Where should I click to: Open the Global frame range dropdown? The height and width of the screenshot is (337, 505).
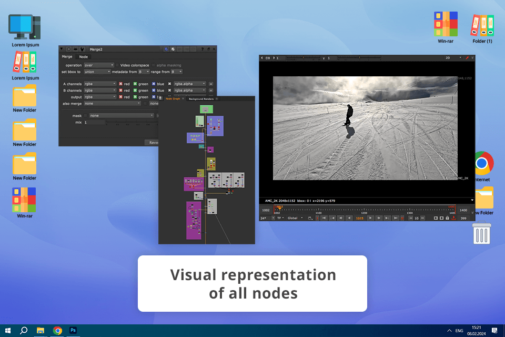coord(295,219)
